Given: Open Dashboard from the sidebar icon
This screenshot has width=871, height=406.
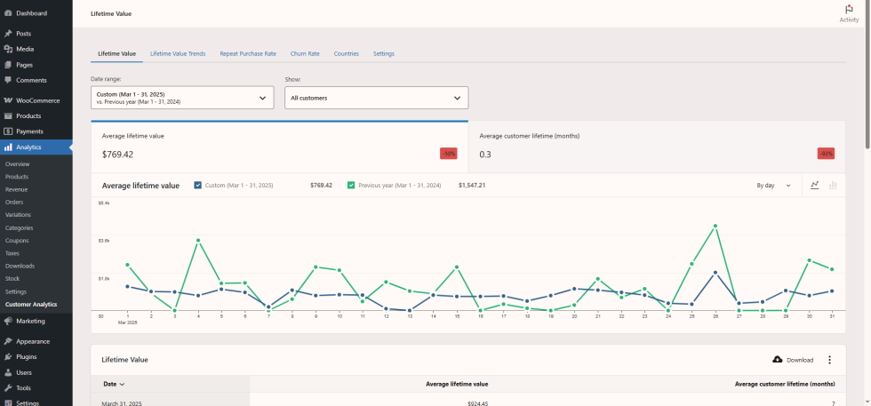Looking at the screenshot, I should 8,13.
